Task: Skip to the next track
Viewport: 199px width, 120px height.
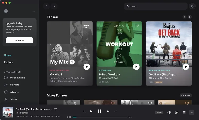Action: pyautogui.click(x=108, y=111)
